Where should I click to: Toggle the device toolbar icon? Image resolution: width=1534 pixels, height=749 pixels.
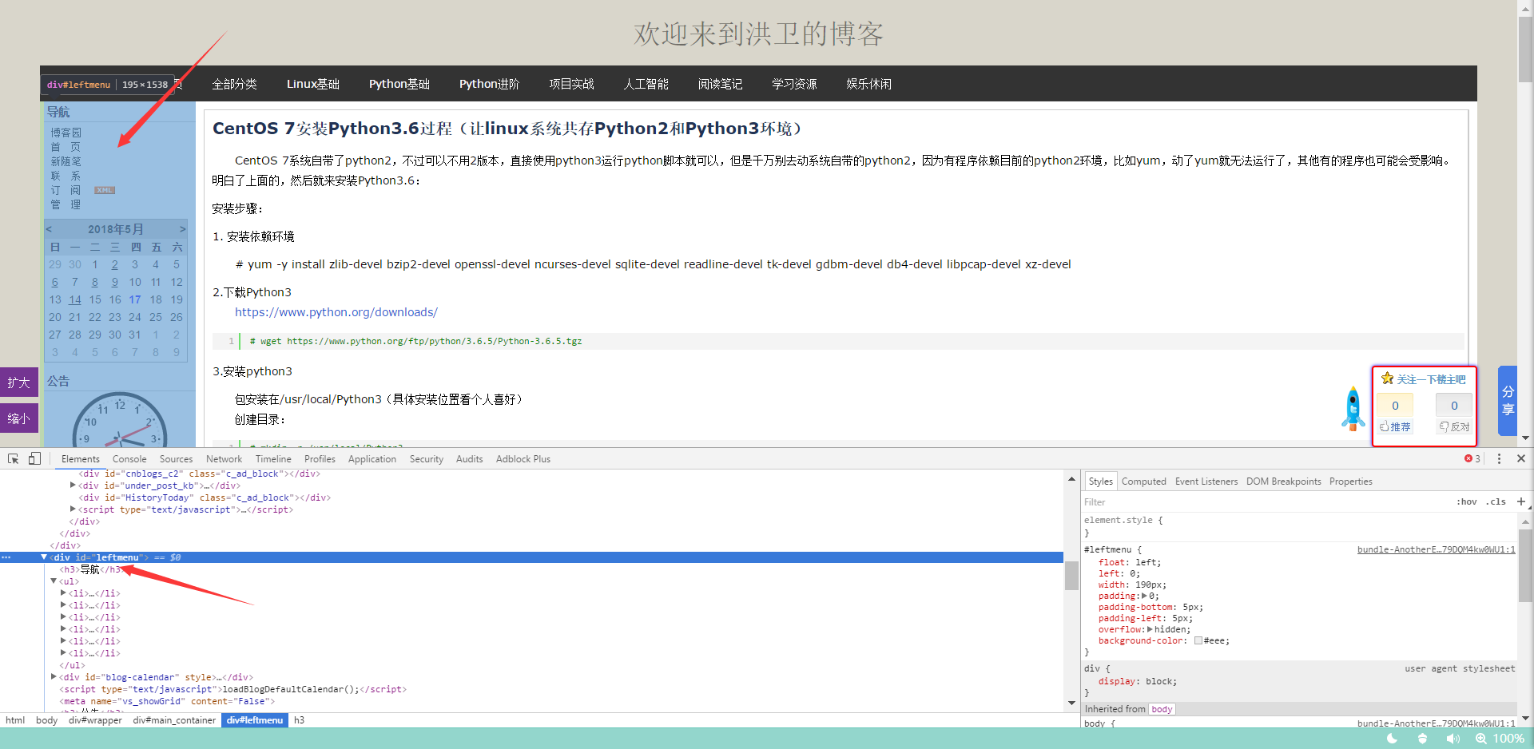point(34,458)
